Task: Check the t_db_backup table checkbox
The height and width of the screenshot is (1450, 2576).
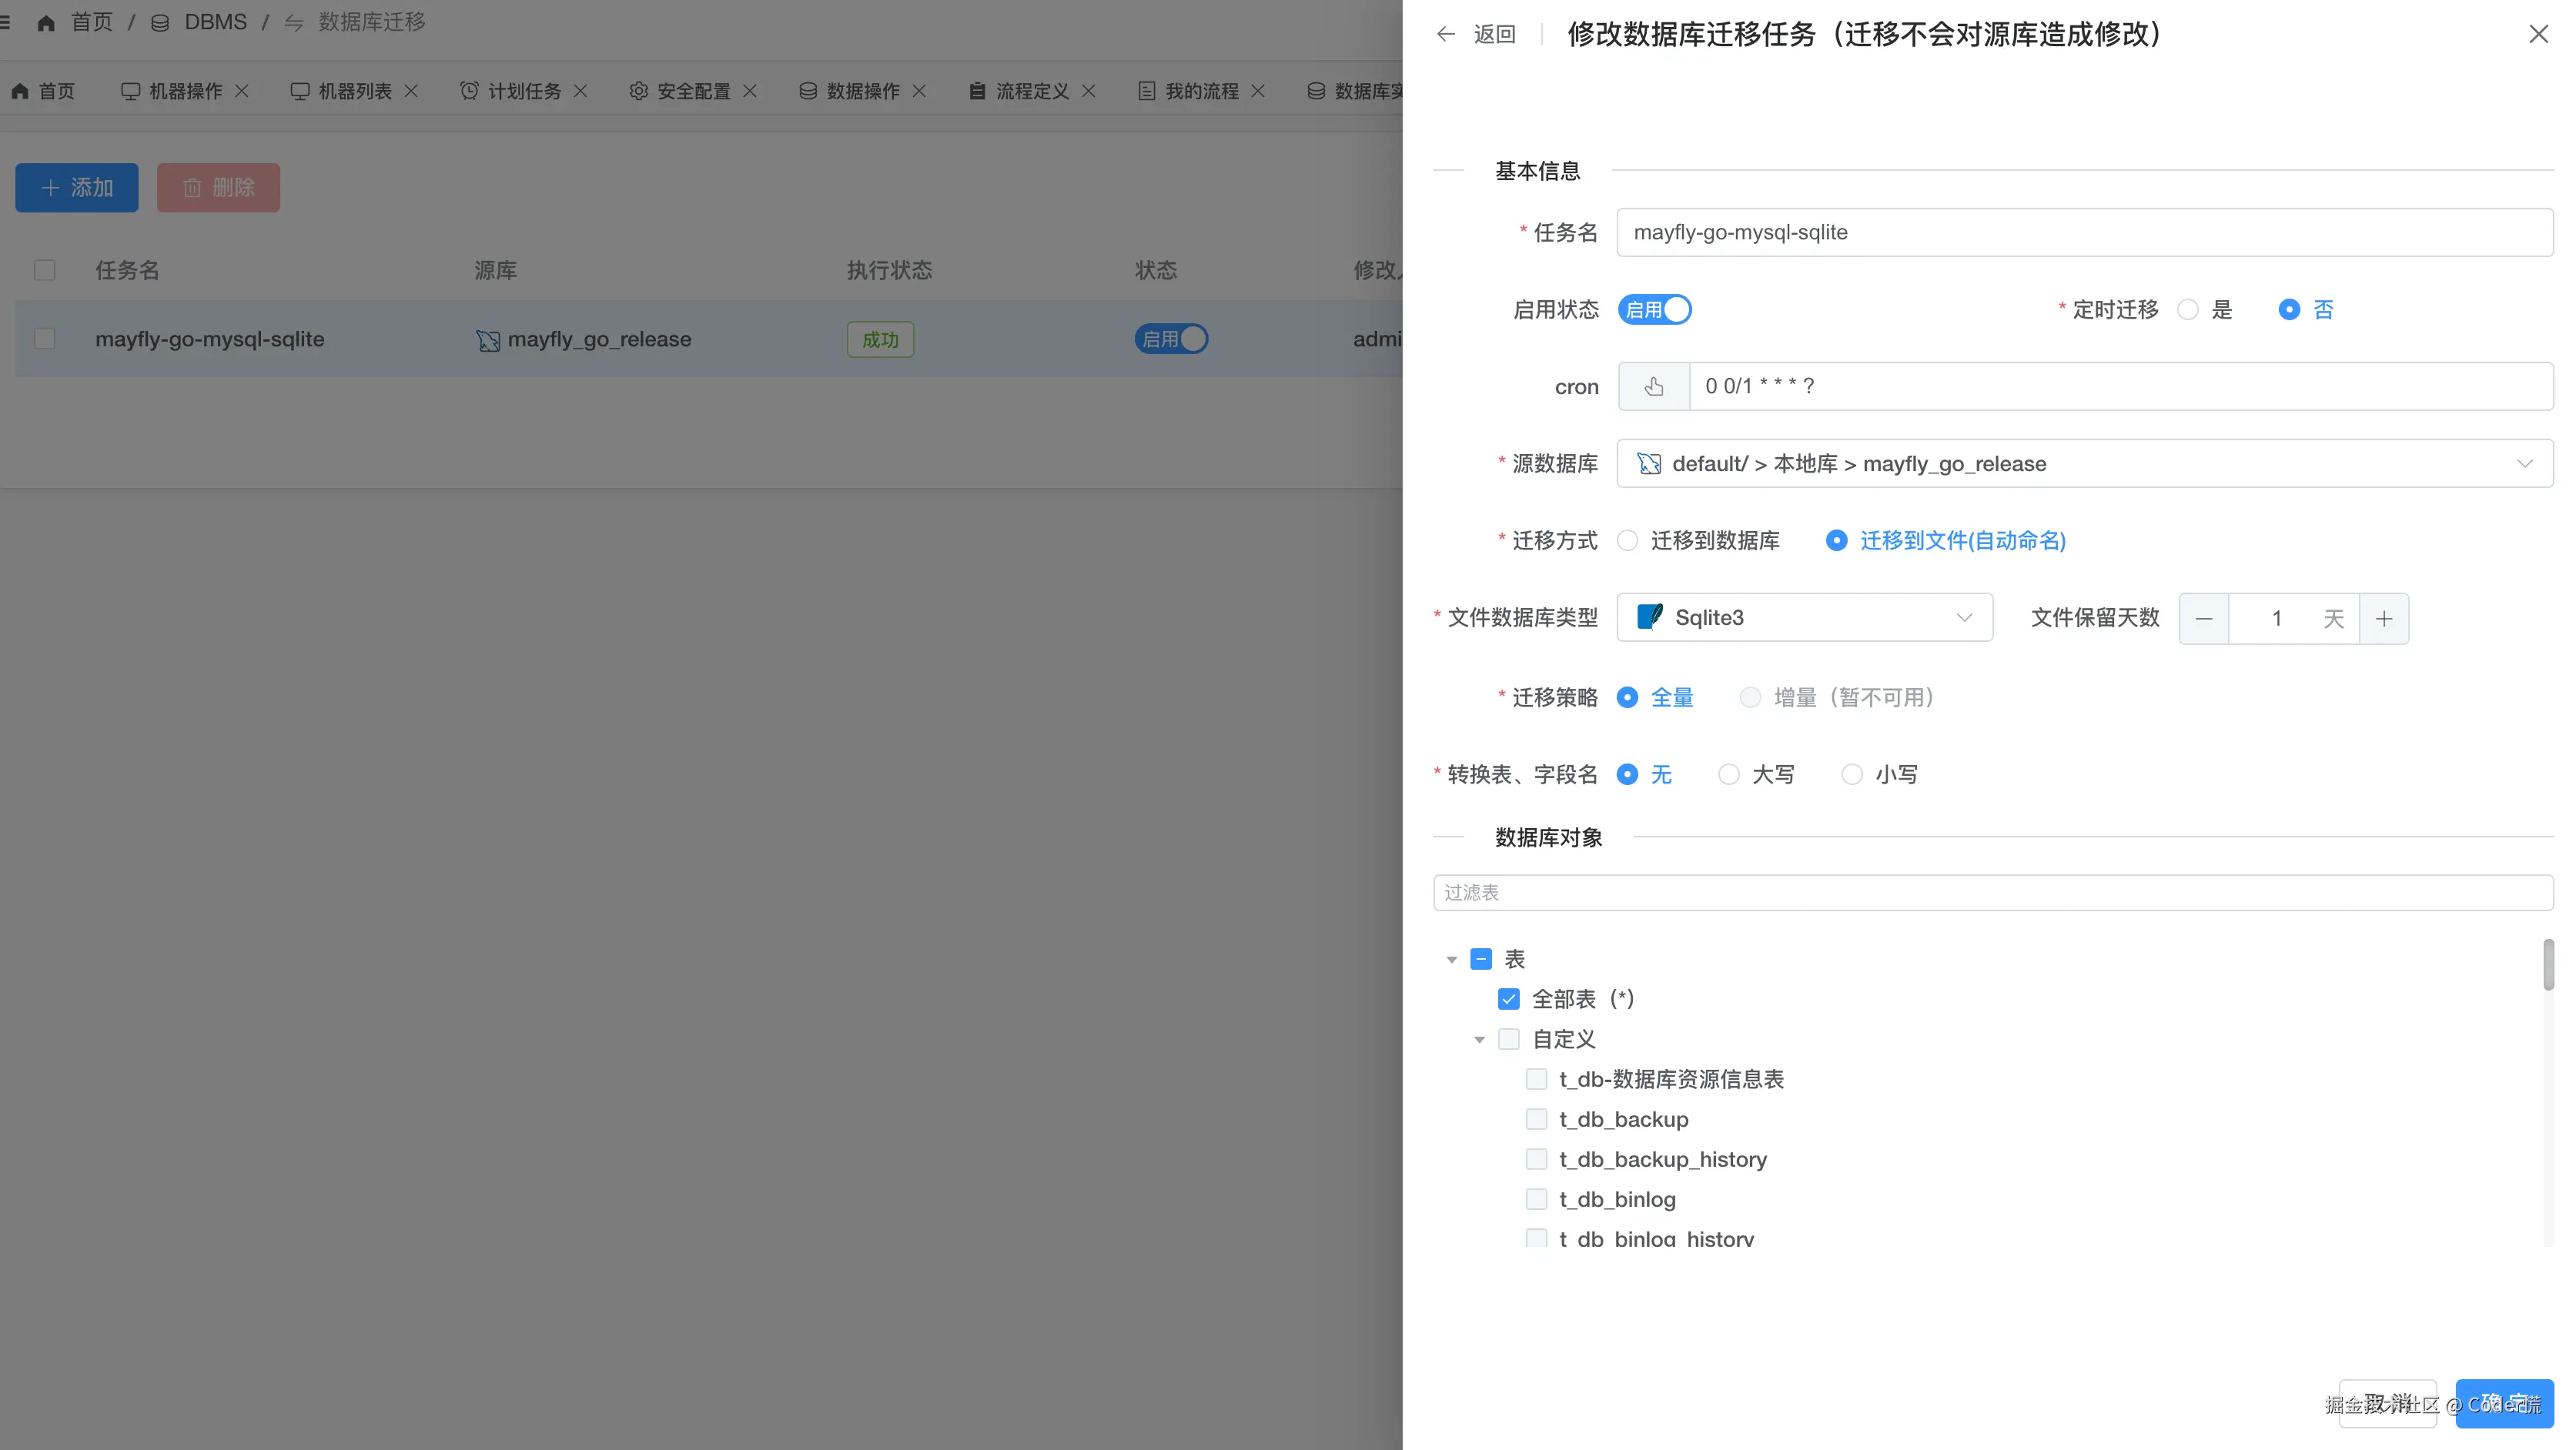Action: pos(1537,1119)
